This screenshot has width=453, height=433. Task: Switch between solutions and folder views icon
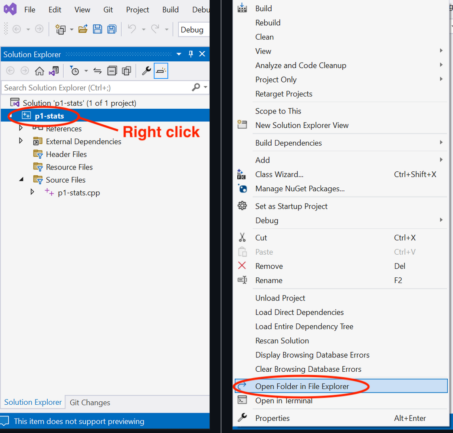pos(54,71)
